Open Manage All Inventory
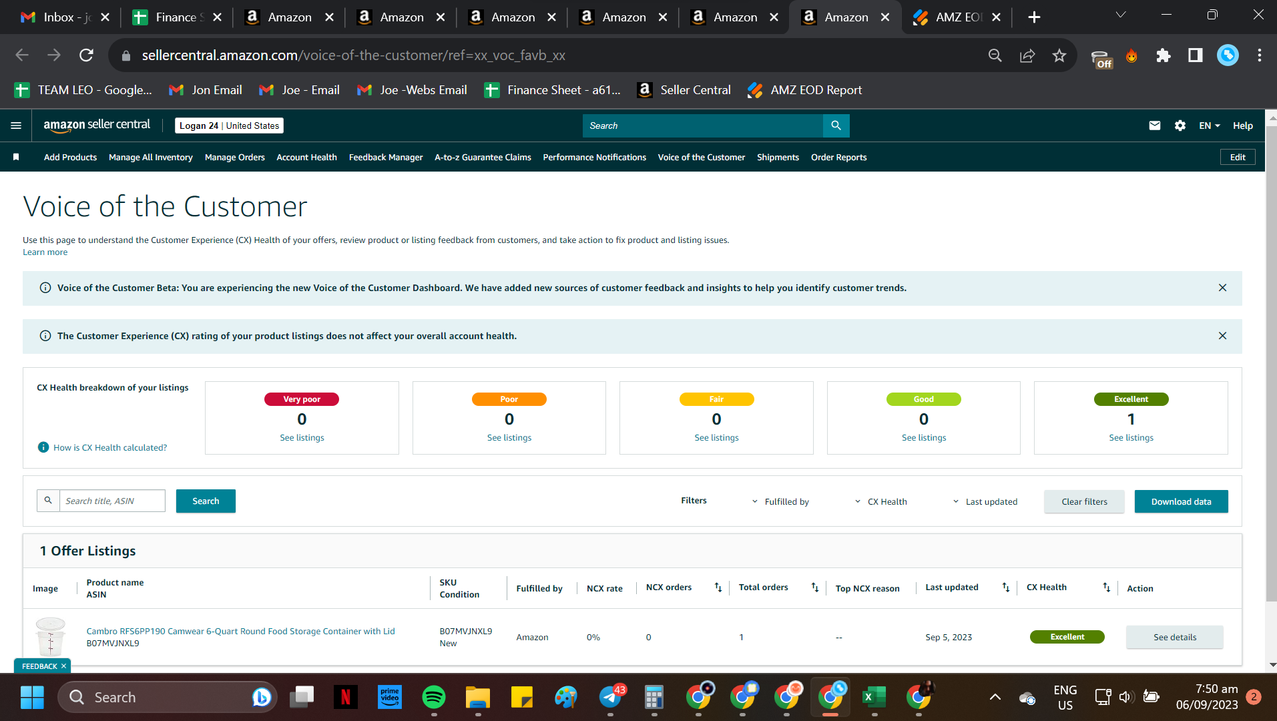Viewport: 1277px width, 721px height. (151, 157)
